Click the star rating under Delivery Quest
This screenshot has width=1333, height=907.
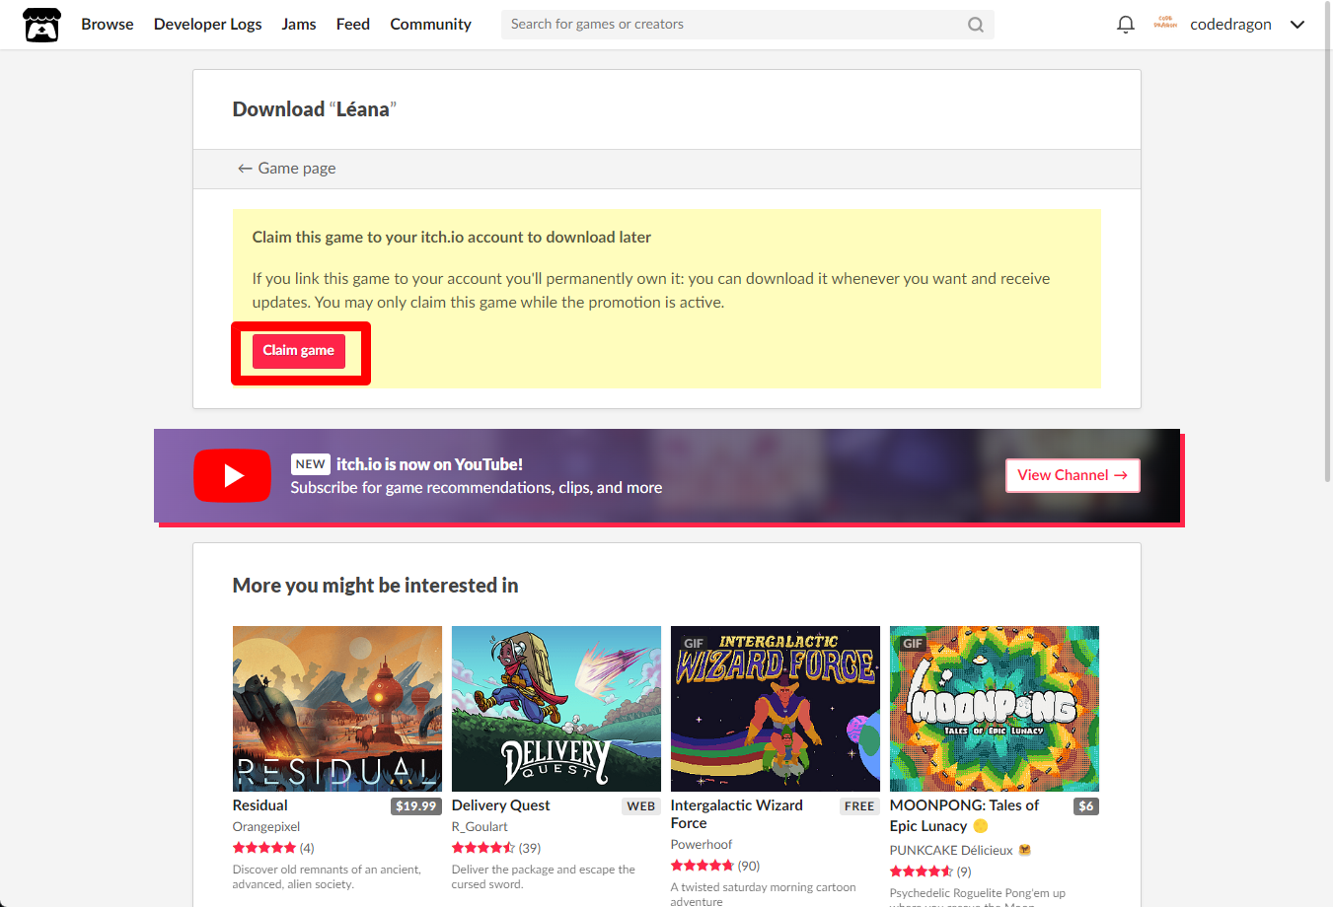click(483, 848)
